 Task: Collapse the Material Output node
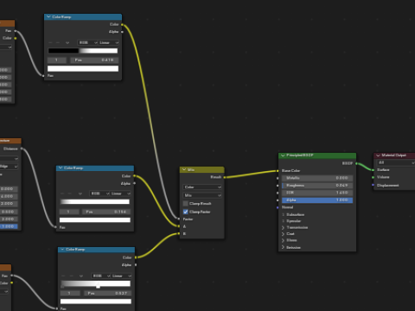[378, 155]
